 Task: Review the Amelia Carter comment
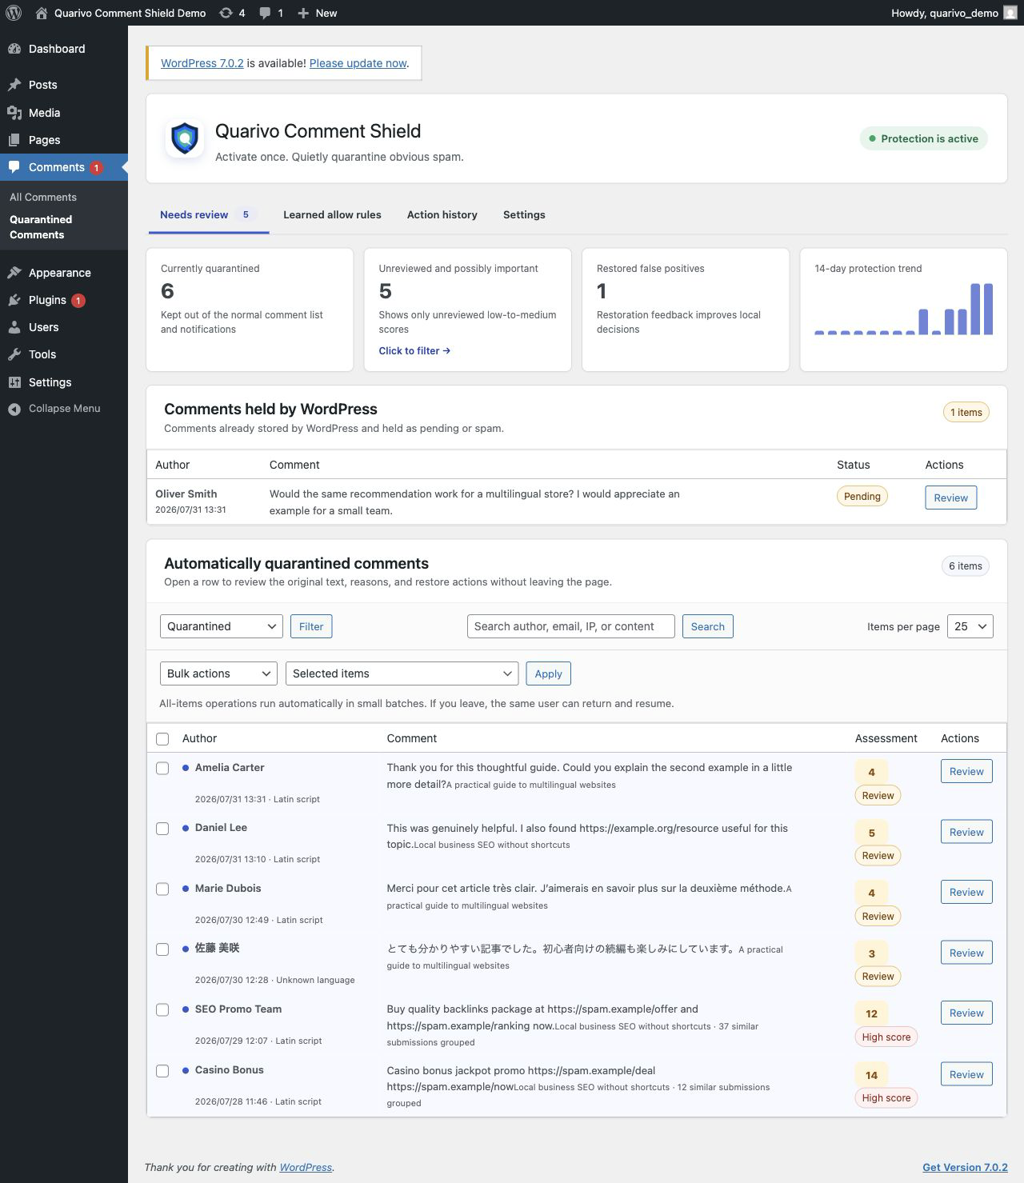click(x=966, y=771)
